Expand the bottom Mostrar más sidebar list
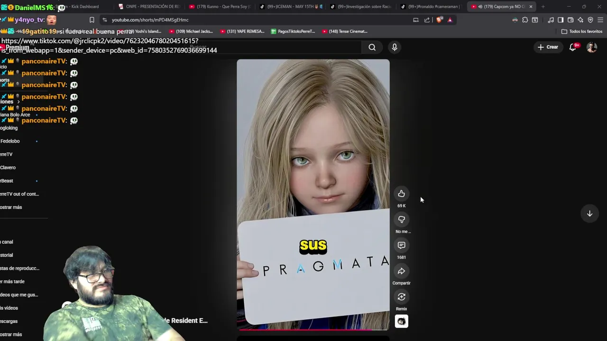Screen dimensions: 607x341 point(11,334)
